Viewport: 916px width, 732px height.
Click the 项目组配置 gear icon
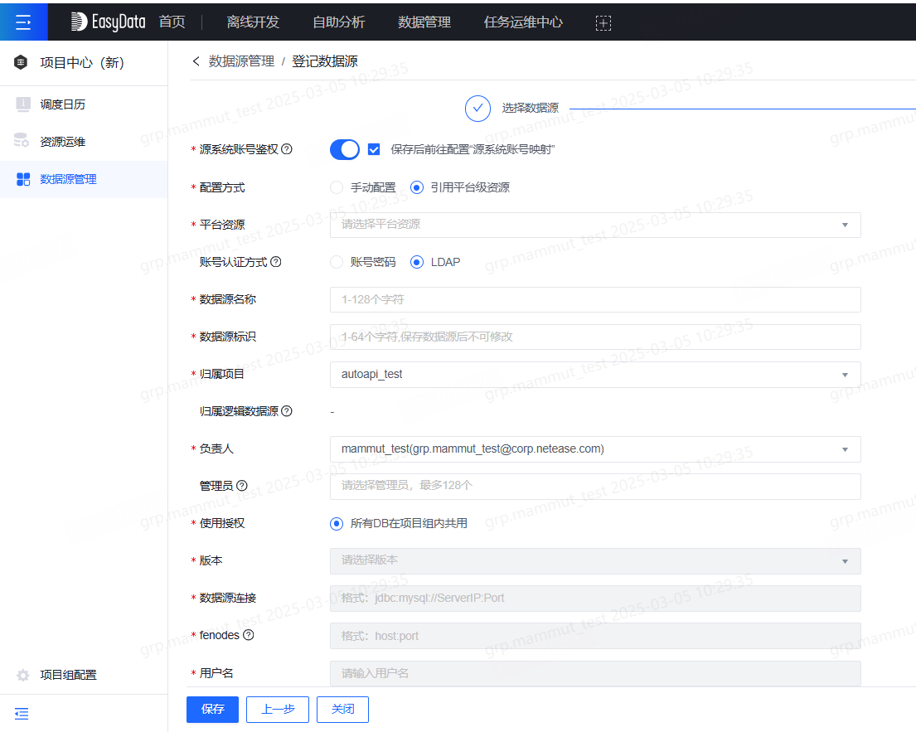pos(22,675)
